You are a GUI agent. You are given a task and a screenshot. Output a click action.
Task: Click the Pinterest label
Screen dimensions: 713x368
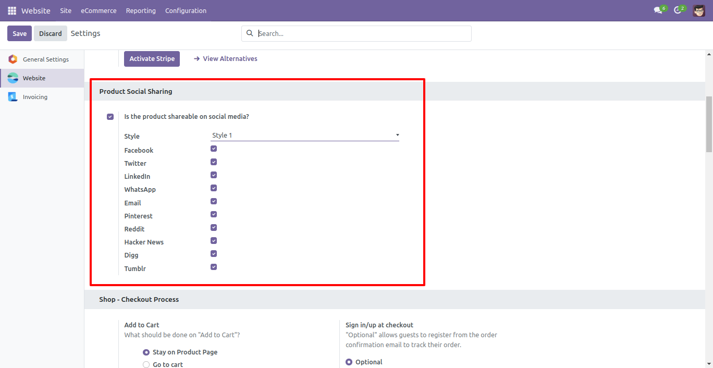point(138,216)
